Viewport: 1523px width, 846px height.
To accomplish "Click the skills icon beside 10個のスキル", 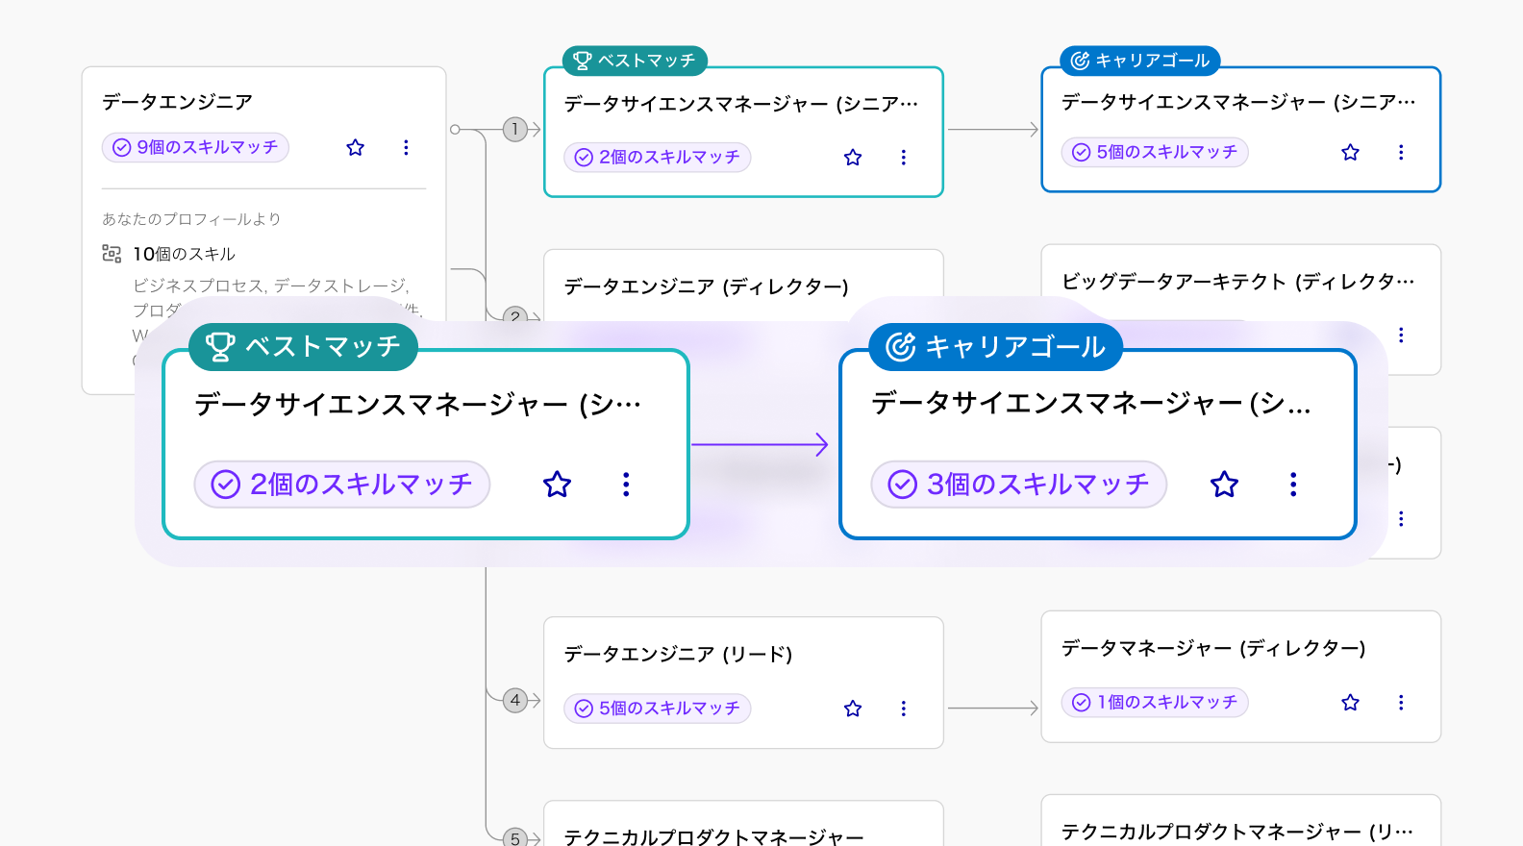I will [x=112, y=254].
